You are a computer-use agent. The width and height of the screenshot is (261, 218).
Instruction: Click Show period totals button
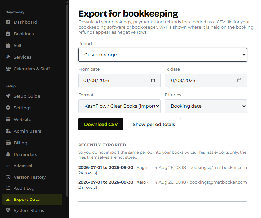[154, 124]
